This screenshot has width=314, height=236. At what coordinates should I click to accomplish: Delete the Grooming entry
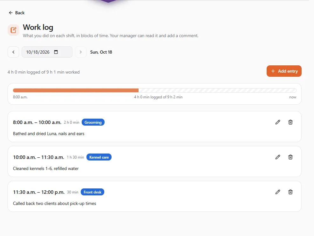290,122
